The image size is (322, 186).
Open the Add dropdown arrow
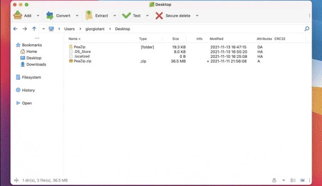pos(38,16)
